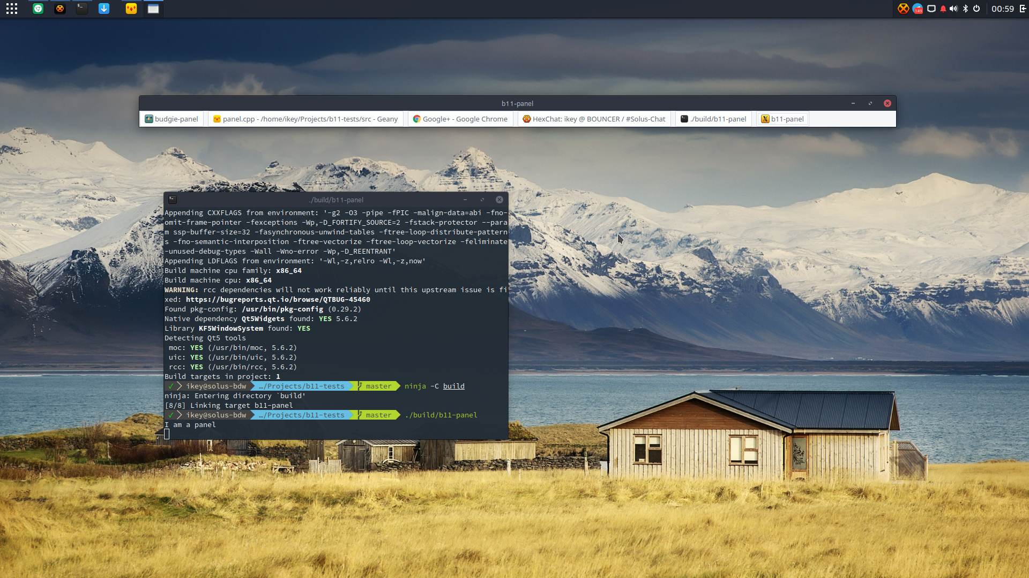Open the terminal launcher in top panel
The width and height of the screenshot is (1029, 578).
coord(81,9)
